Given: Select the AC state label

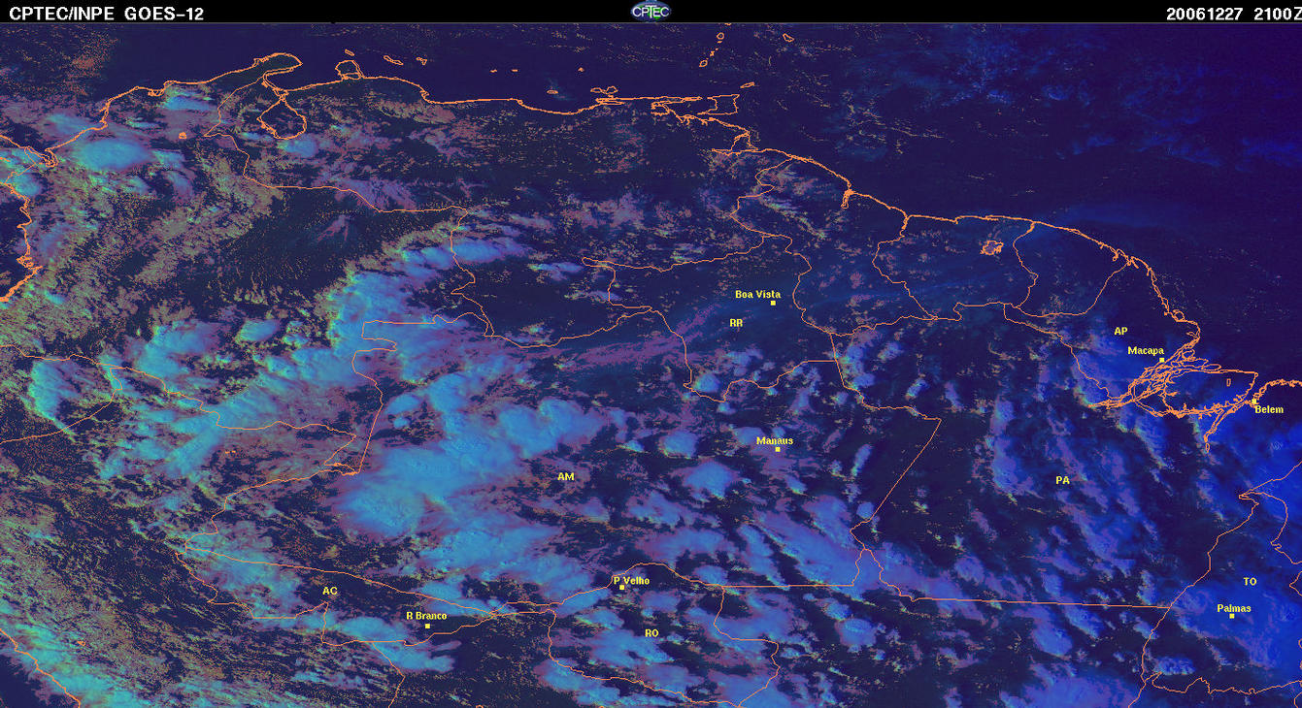Looking at the screenshot, I should tap(330, 591).
